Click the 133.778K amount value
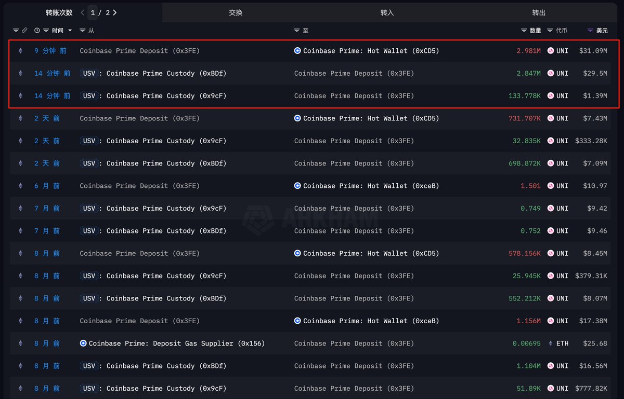Screen dimensions: 624x399 tap(525, 96)
